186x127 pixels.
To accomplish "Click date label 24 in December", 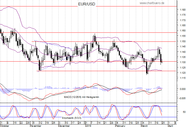I will (79, 123).
